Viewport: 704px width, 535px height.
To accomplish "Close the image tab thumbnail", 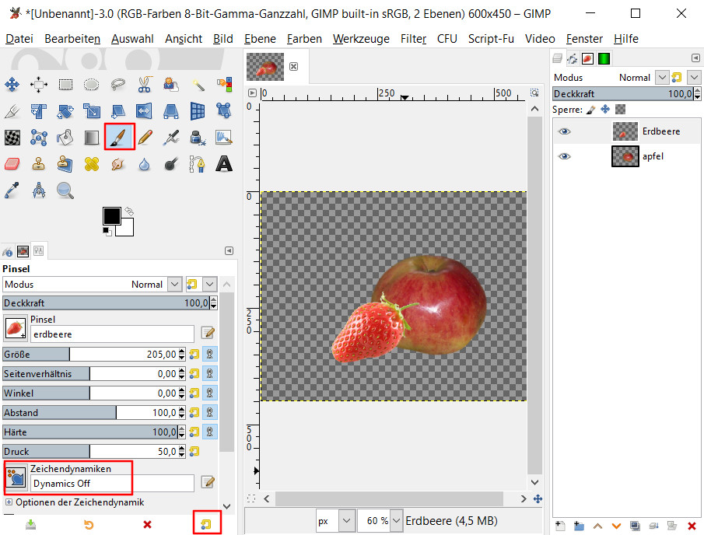I will point(293,66).
